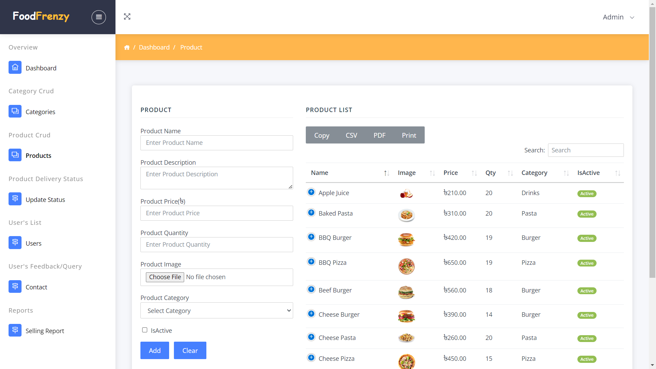The image size is (656, 369).
Task: Click the Users sidebar icon
Action: tap(15, 242)
